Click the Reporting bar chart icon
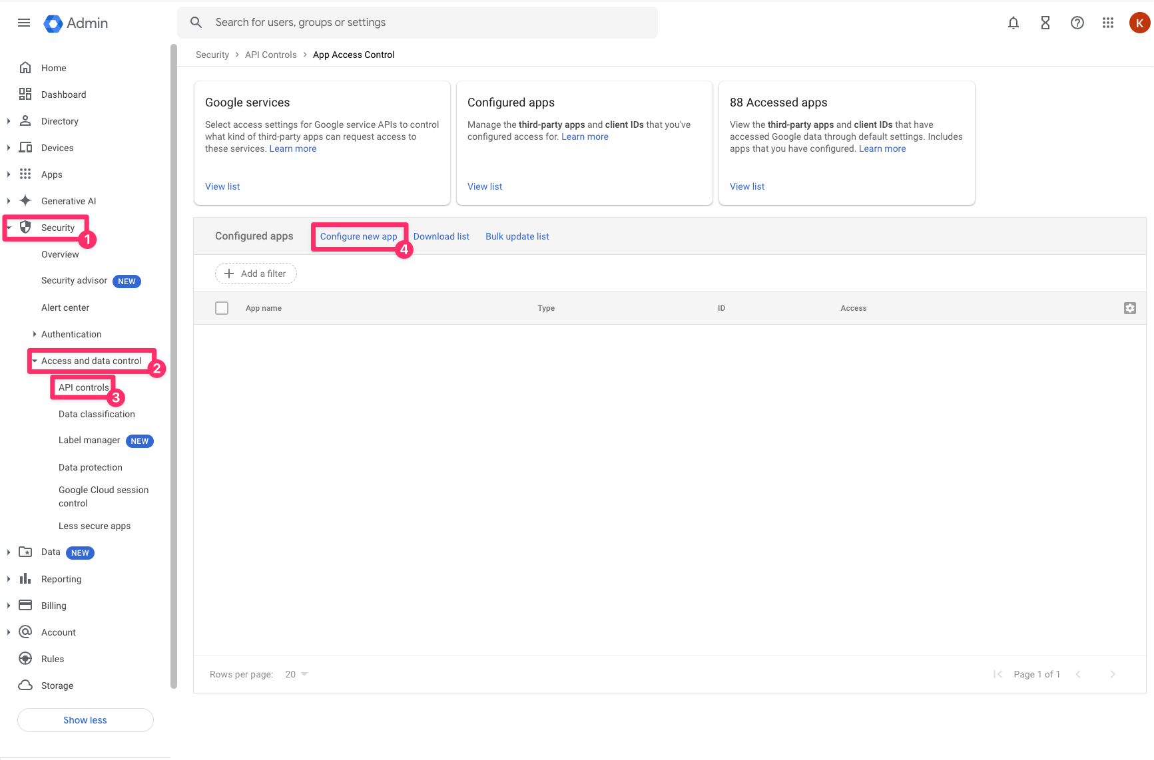 point(25,578)
